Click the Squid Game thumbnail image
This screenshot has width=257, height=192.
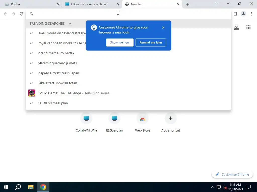[32, 93]
